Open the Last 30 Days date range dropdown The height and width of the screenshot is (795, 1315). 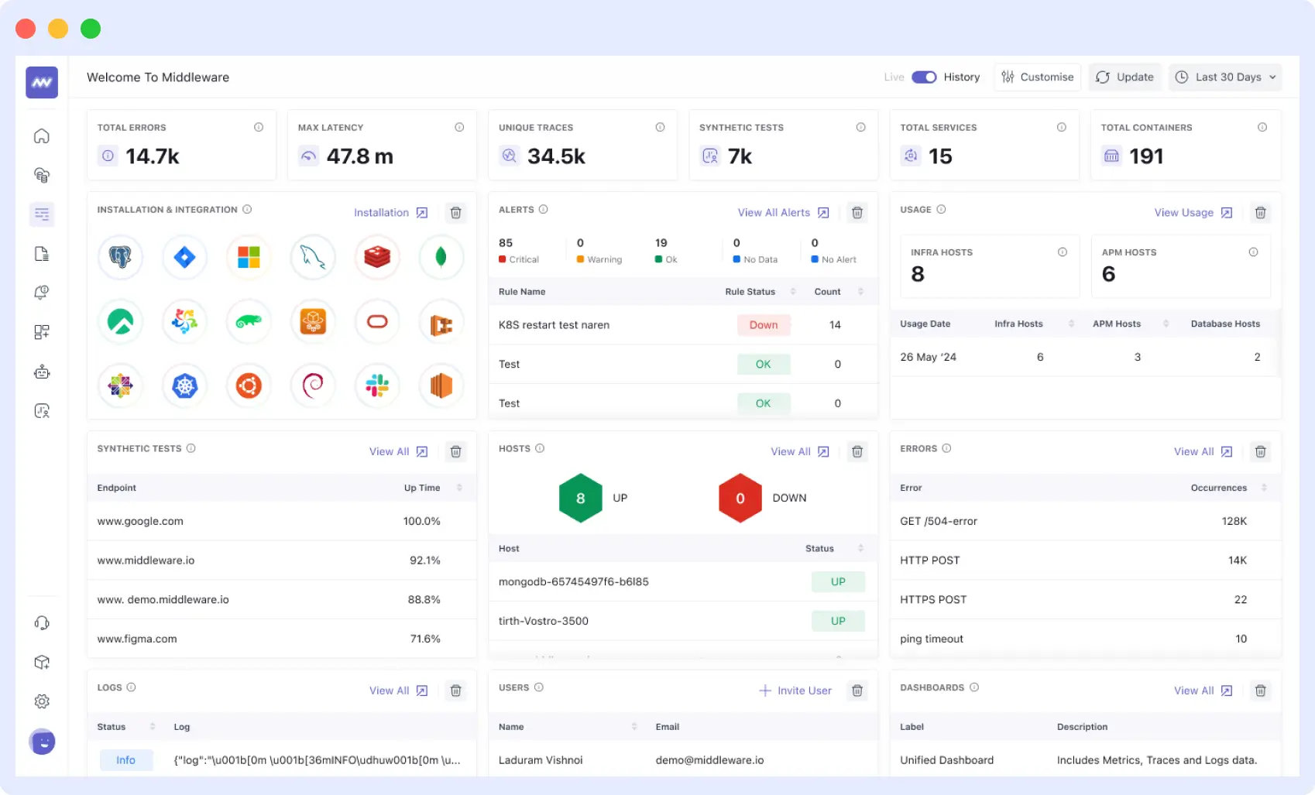click(1225, 77)
